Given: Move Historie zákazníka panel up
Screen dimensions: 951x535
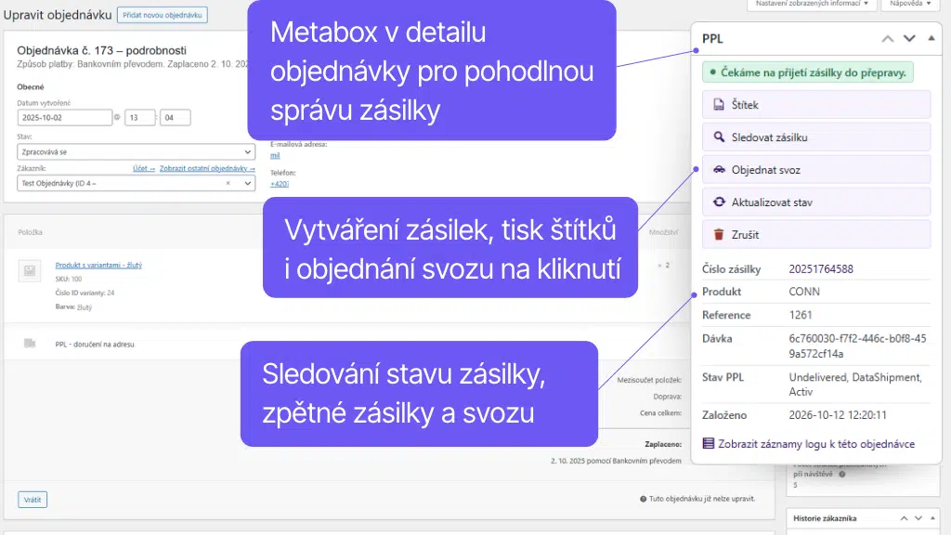Looking at the screenshot, I should tap(904, 518).
